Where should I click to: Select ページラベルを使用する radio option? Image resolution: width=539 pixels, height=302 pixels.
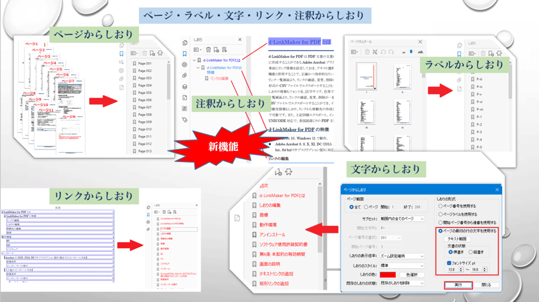tap(441, 214)
